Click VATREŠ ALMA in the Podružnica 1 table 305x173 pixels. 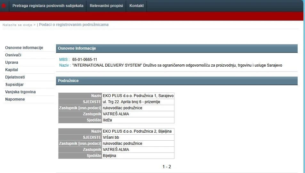pyautogui.click(x=138, y=114)
